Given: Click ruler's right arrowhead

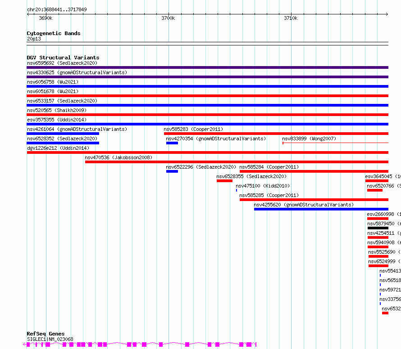Looking at the screenshot, I should click(387, 14).
